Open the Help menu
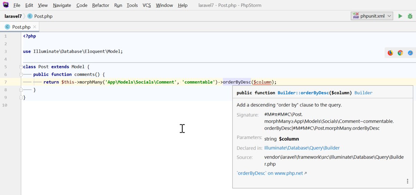 click(183, 5)
